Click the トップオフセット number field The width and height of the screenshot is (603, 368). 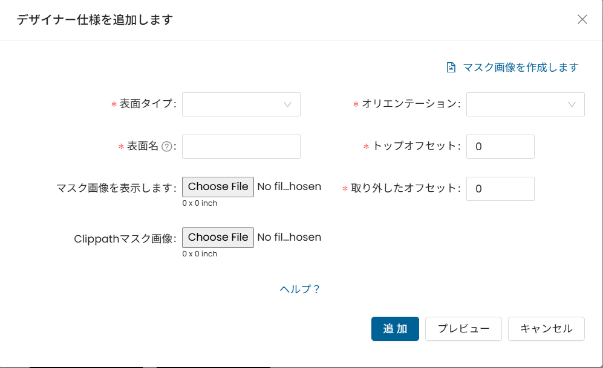click(x=500, y=147)
